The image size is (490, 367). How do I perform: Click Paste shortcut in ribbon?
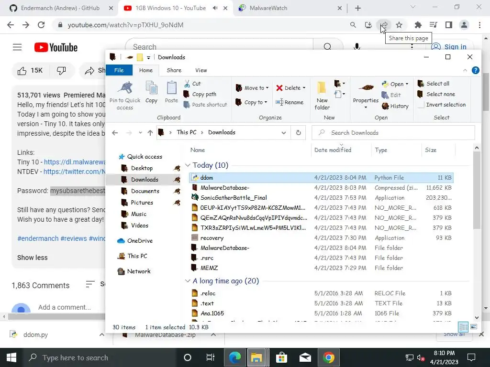click(205, 105)
